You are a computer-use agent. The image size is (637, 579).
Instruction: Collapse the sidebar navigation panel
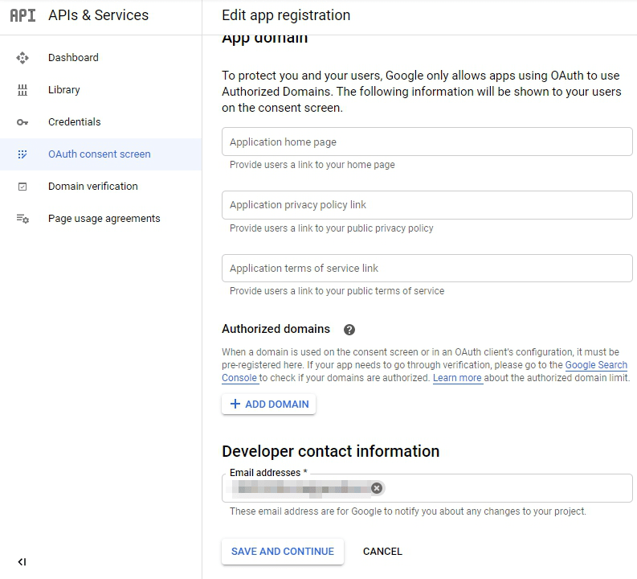click(22, 561)
